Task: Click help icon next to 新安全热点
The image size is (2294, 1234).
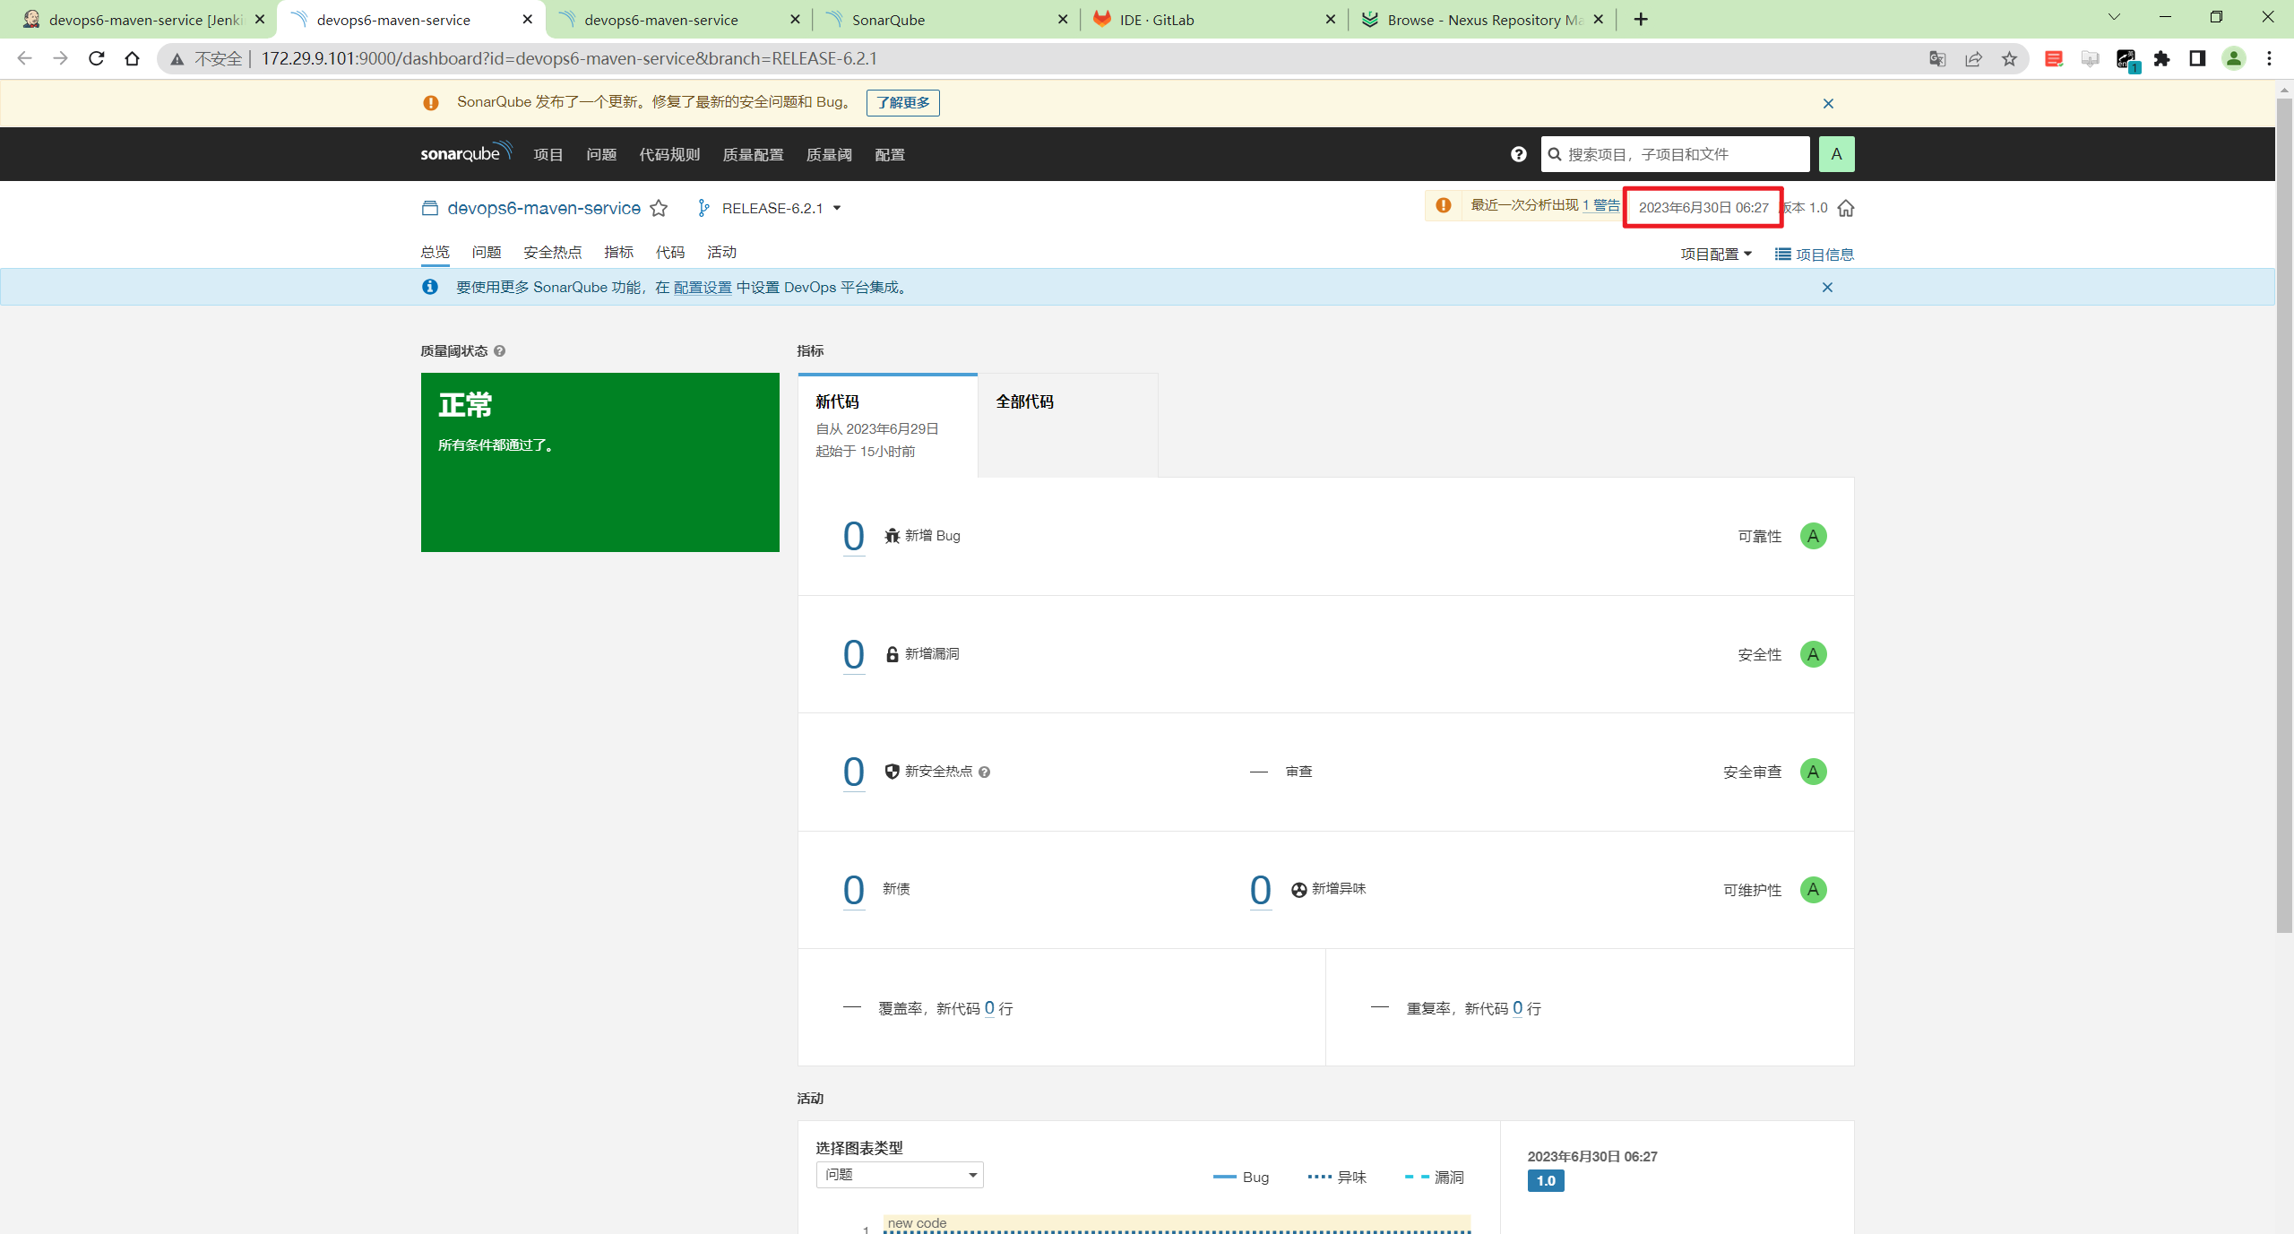Action: [x=984, y=772]
